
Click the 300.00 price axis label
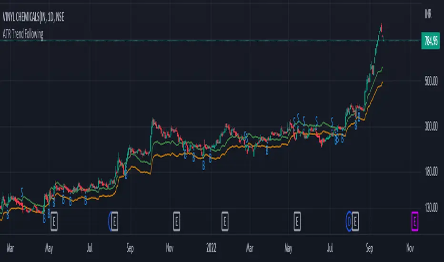[x=431, y=126]
